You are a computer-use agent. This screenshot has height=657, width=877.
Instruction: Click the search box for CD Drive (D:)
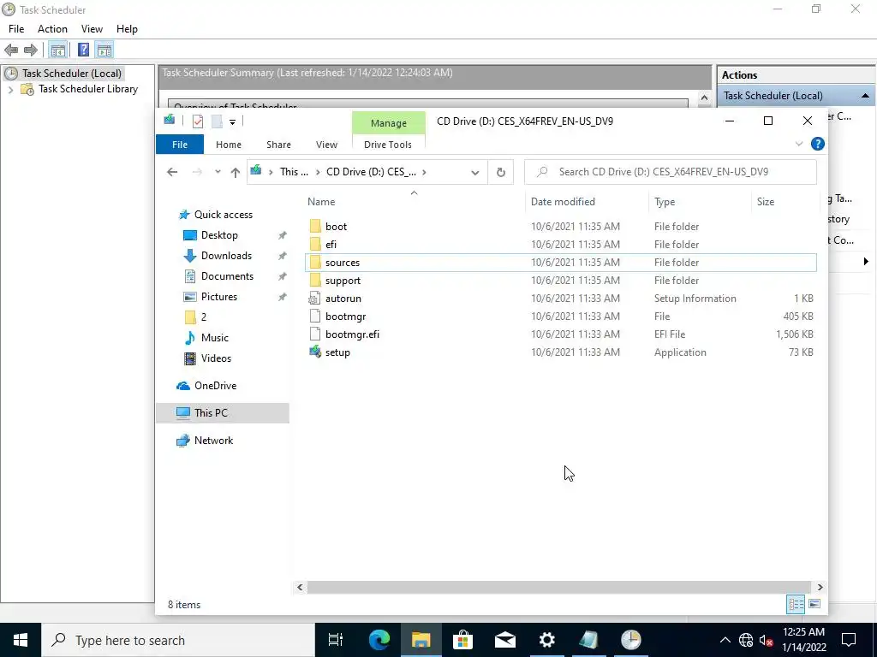click(670, 172)
